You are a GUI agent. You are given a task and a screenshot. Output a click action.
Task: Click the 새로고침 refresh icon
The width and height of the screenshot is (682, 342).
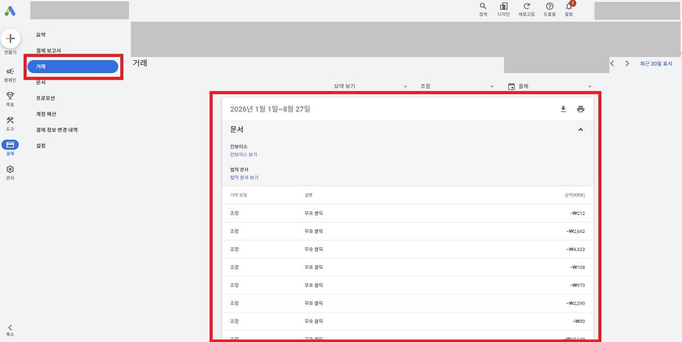point(527,6)
